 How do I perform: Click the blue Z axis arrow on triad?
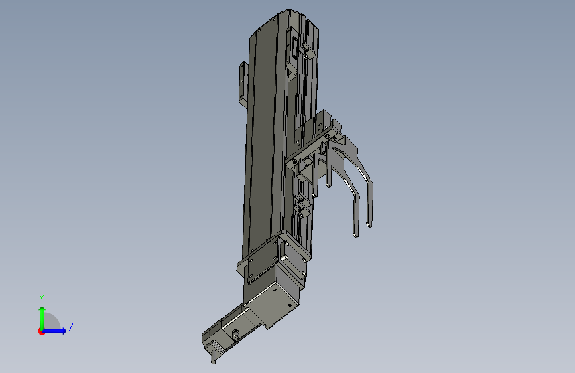point(54,331)
